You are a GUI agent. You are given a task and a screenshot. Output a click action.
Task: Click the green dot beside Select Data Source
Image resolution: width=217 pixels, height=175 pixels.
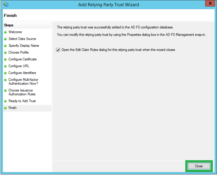[x=5, y=39]
